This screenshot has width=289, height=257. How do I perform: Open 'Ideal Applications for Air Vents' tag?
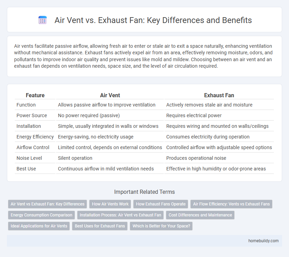pyautogui.click(x=39, y=226)
